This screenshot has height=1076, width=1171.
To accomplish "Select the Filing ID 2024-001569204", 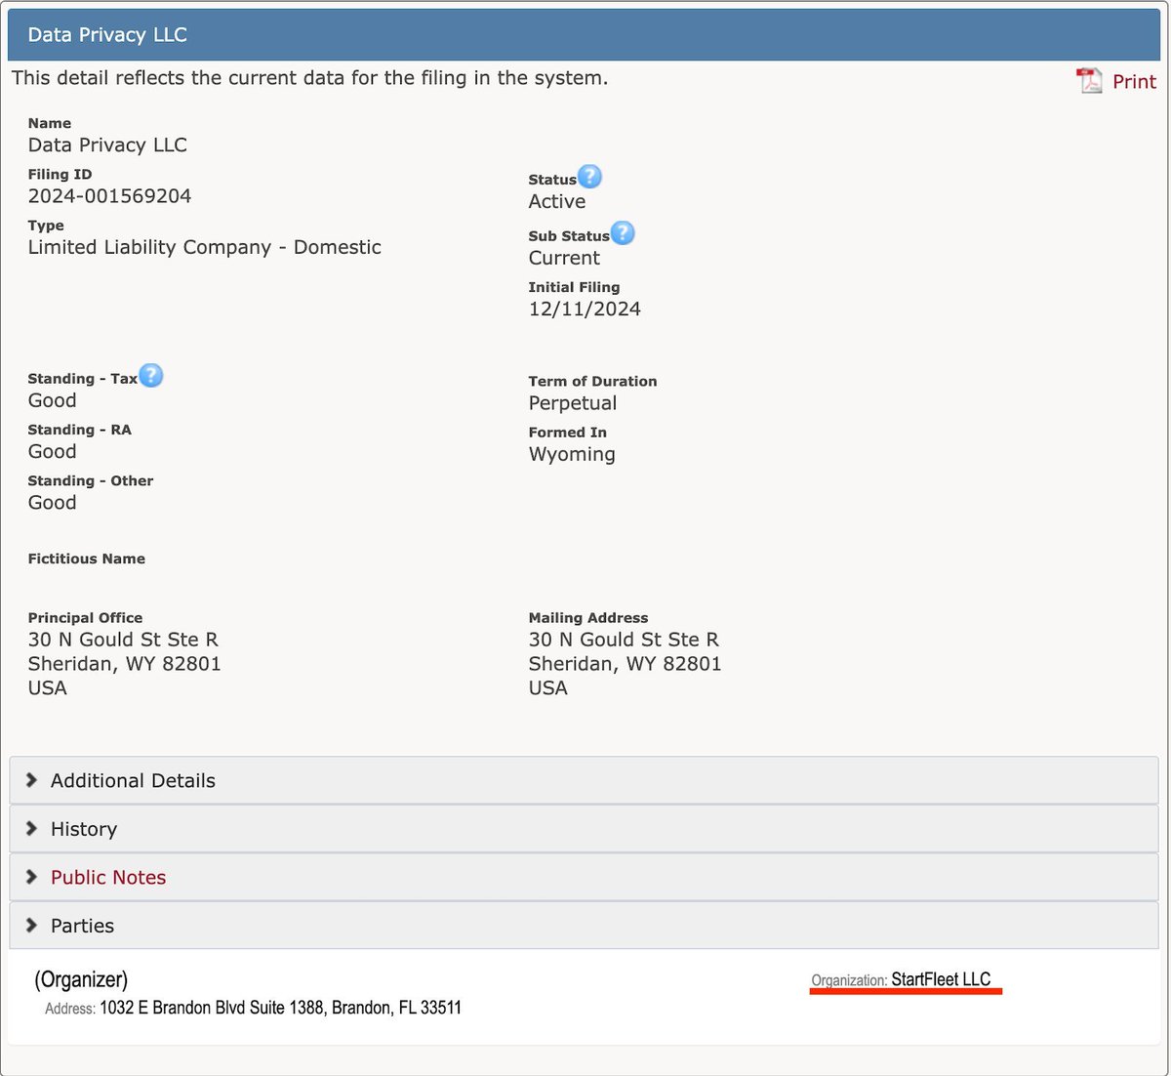I will [x=109, y=196].
